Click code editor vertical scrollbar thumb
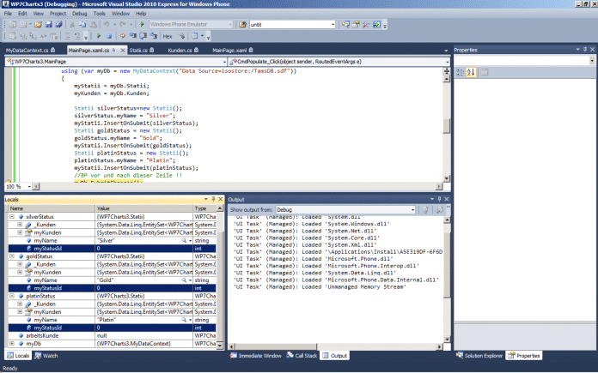 (x=446, y=125)
